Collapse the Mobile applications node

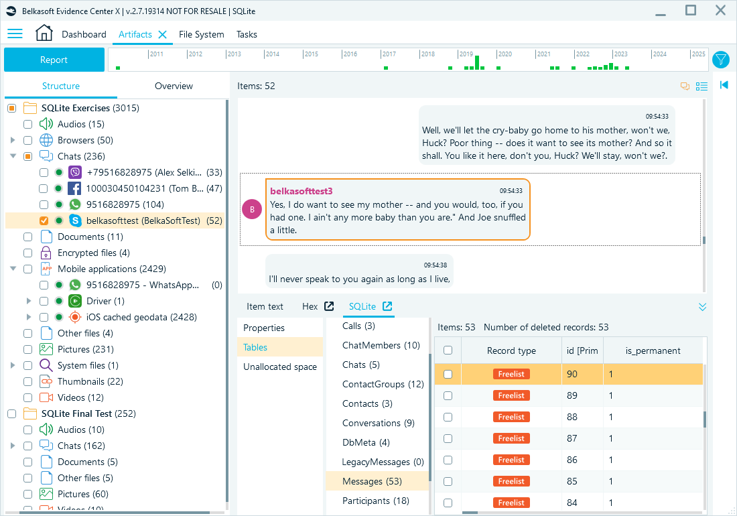13,269
